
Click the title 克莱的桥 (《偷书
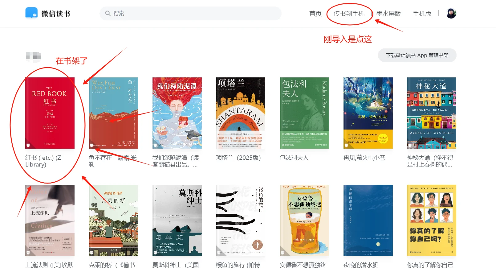(112, 265)
